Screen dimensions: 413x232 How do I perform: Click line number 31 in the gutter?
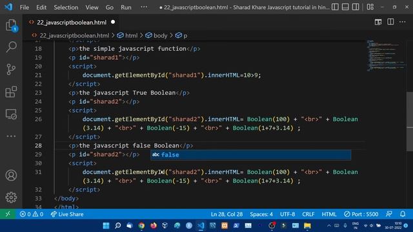pos(38,172)
